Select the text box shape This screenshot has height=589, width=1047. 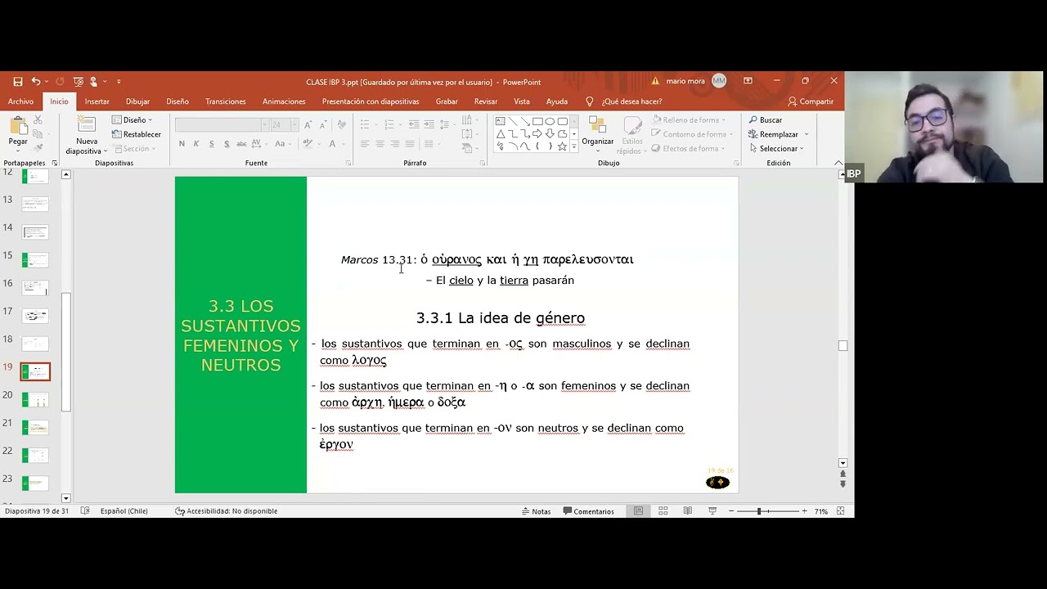point(500,121)
